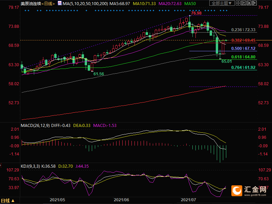Click the <日线> period label in title

pos(48,3)
